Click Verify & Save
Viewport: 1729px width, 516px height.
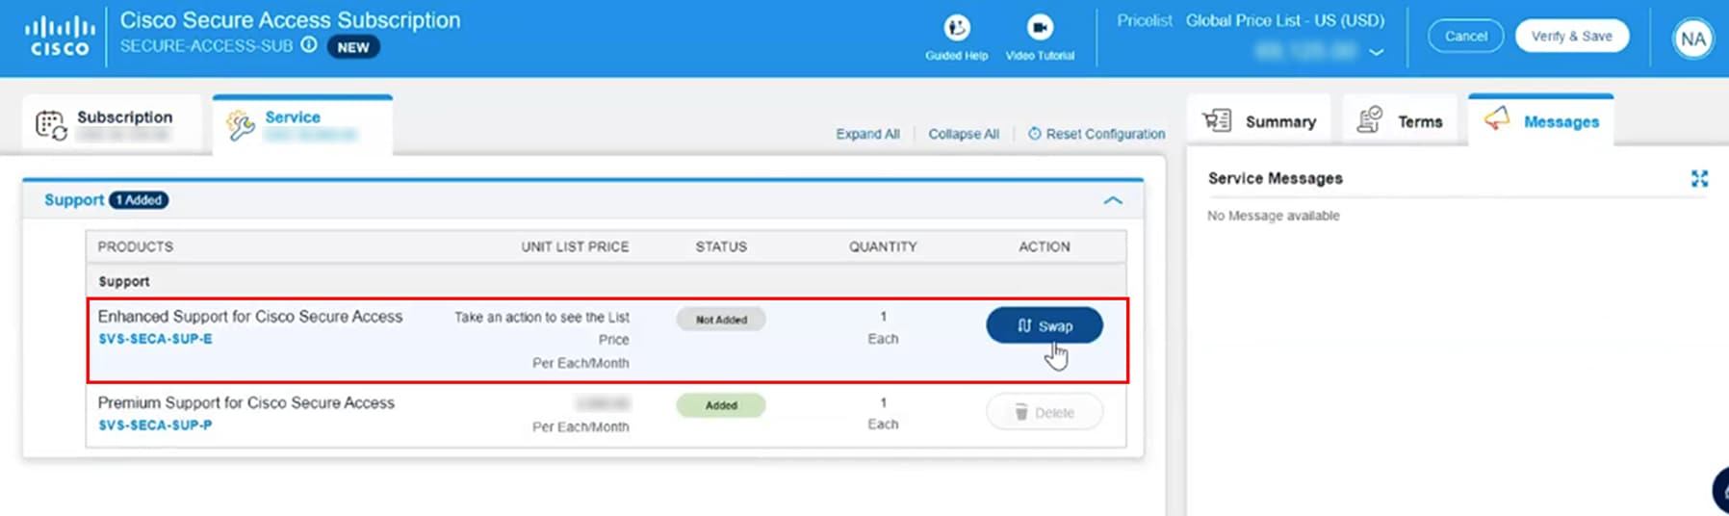click(x=1571, y=36)
